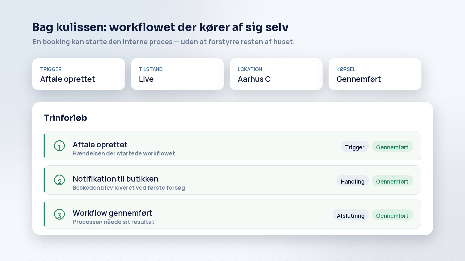Open the Tilstand card showing Live
Image resolution: width=465 pixels, height=261 pixels.
click(177, 74)
